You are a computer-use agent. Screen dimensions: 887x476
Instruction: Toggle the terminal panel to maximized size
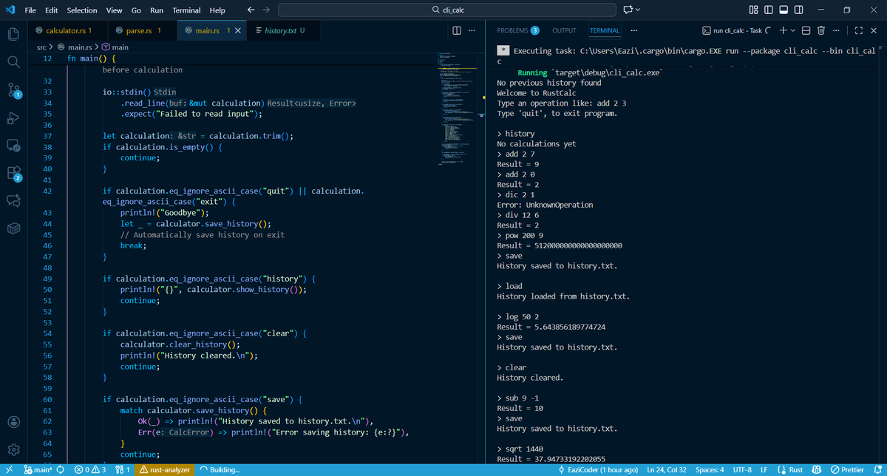tap(859, 30)
